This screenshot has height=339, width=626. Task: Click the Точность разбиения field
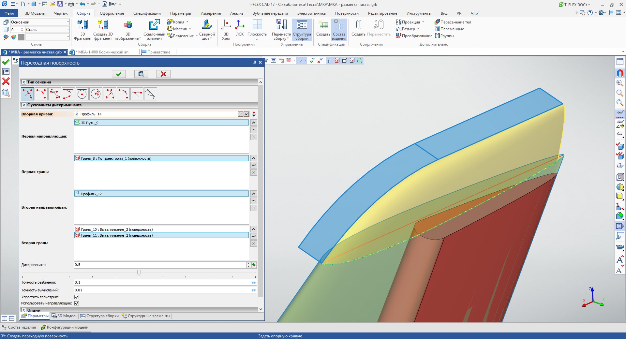click(x=162, y=282)
